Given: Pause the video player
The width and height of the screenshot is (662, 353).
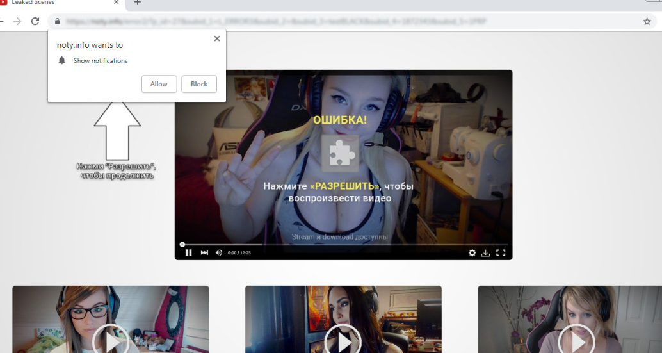Looking at the screenshot, I should [188, 252].
